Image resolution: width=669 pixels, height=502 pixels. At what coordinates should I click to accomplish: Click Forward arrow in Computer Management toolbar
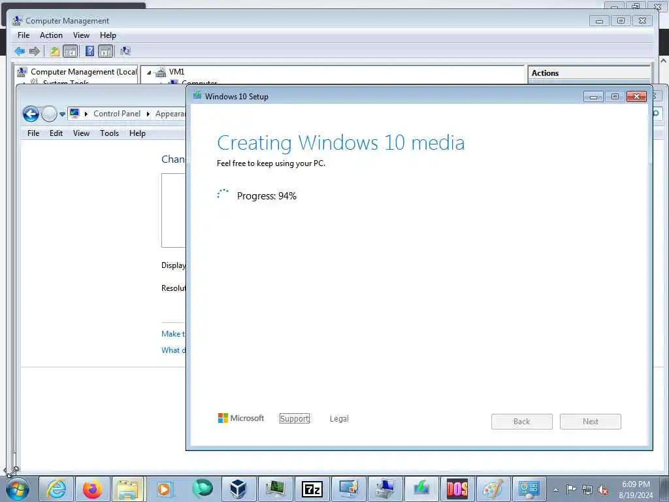35,51
